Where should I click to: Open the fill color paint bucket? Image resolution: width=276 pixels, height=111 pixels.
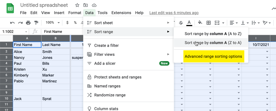200,23
